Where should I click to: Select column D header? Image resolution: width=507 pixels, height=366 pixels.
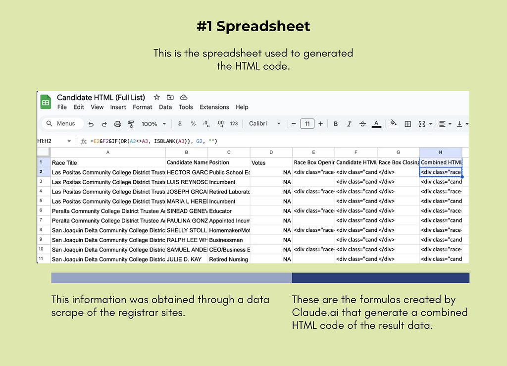[x=271, y=152]
